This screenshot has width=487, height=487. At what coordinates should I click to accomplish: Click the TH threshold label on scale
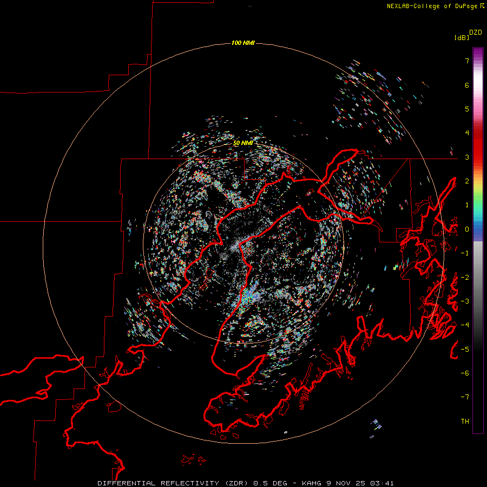tap(465, 422)
